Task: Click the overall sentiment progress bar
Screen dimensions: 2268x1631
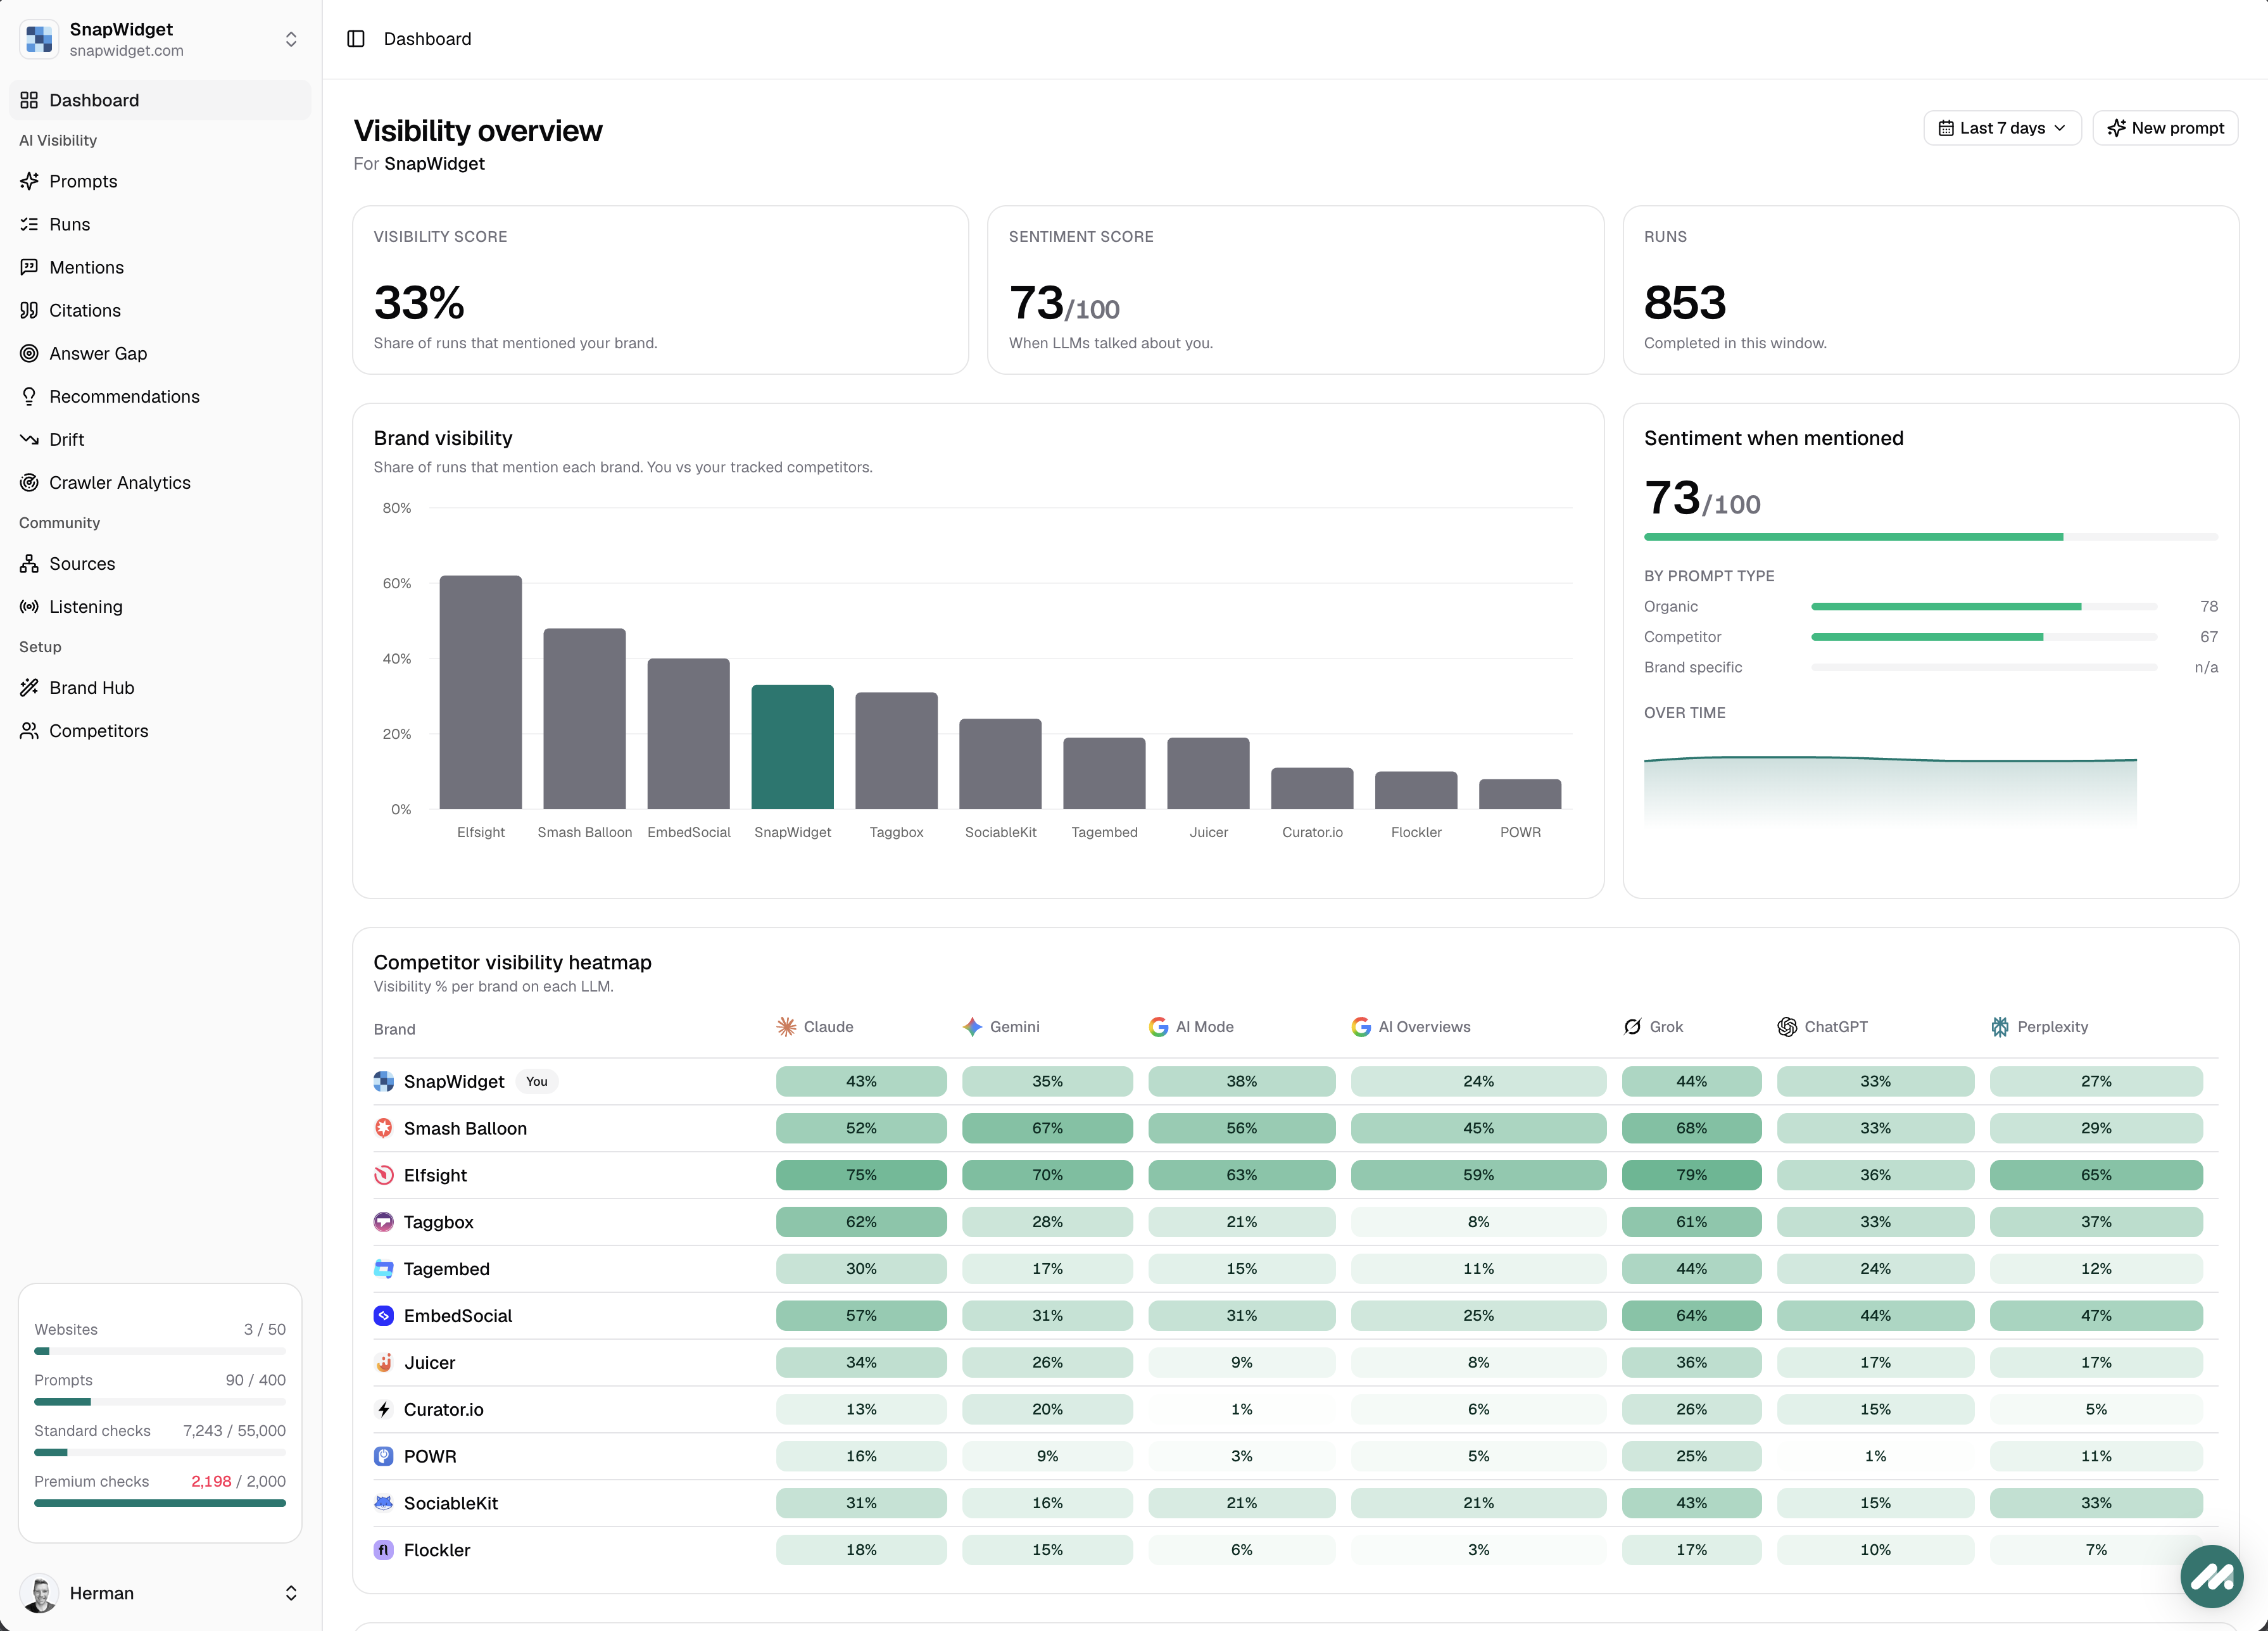Action: (x=1930, y=537)
